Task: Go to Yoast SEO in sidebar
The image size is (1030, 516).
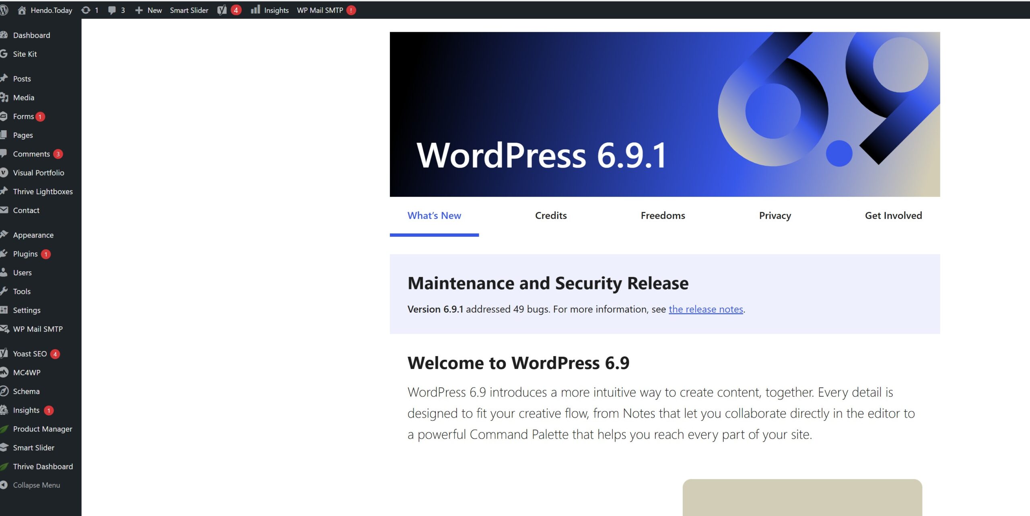Action: [30, 354]
